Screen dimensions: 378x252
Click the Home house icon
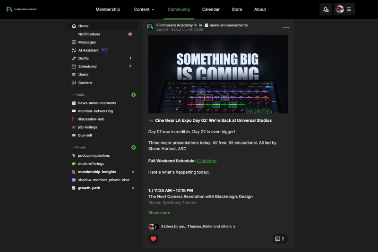click(74, 26)
